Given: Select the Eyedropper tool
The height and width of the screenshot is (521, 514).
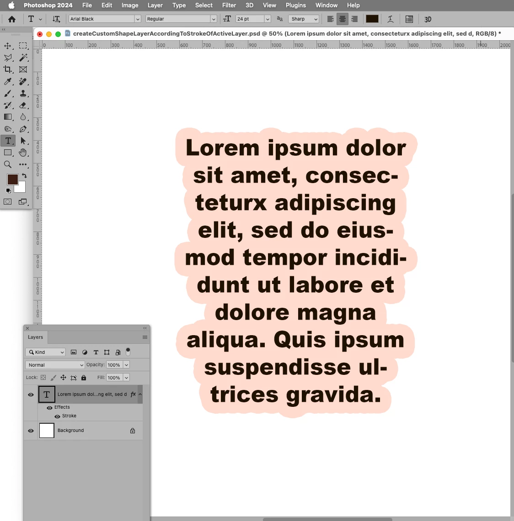Looking at the screenshot, I should 8,81.
